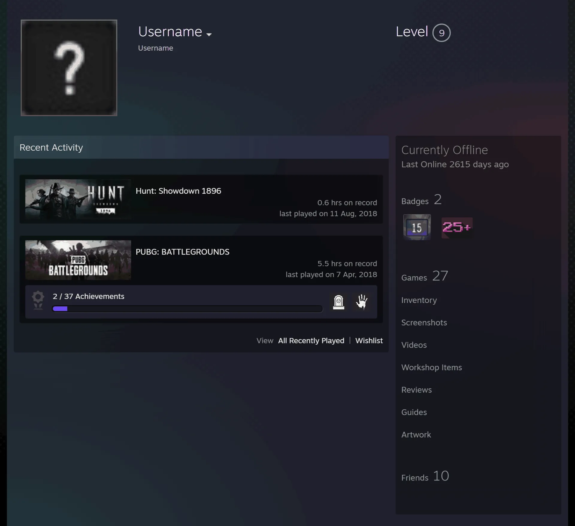Click the small Username subtitle text
Screen dimensions: 575x526
[x=155, y=48]
